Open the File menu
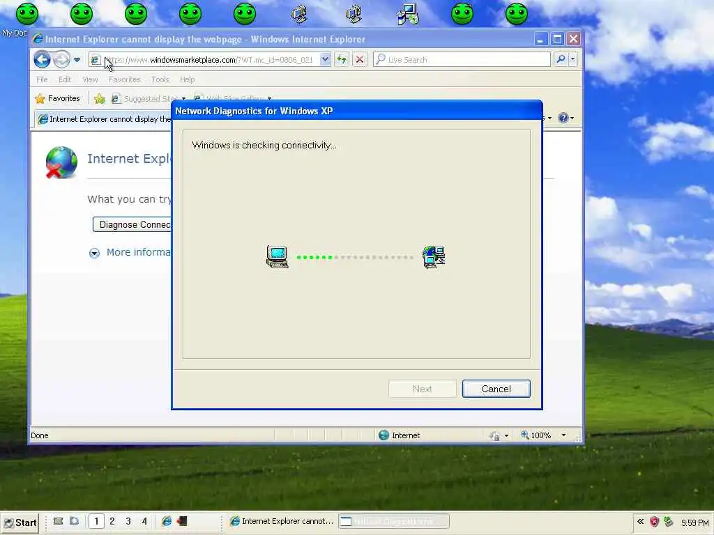Viewport: 714px width, 535px height. [42, 79]
